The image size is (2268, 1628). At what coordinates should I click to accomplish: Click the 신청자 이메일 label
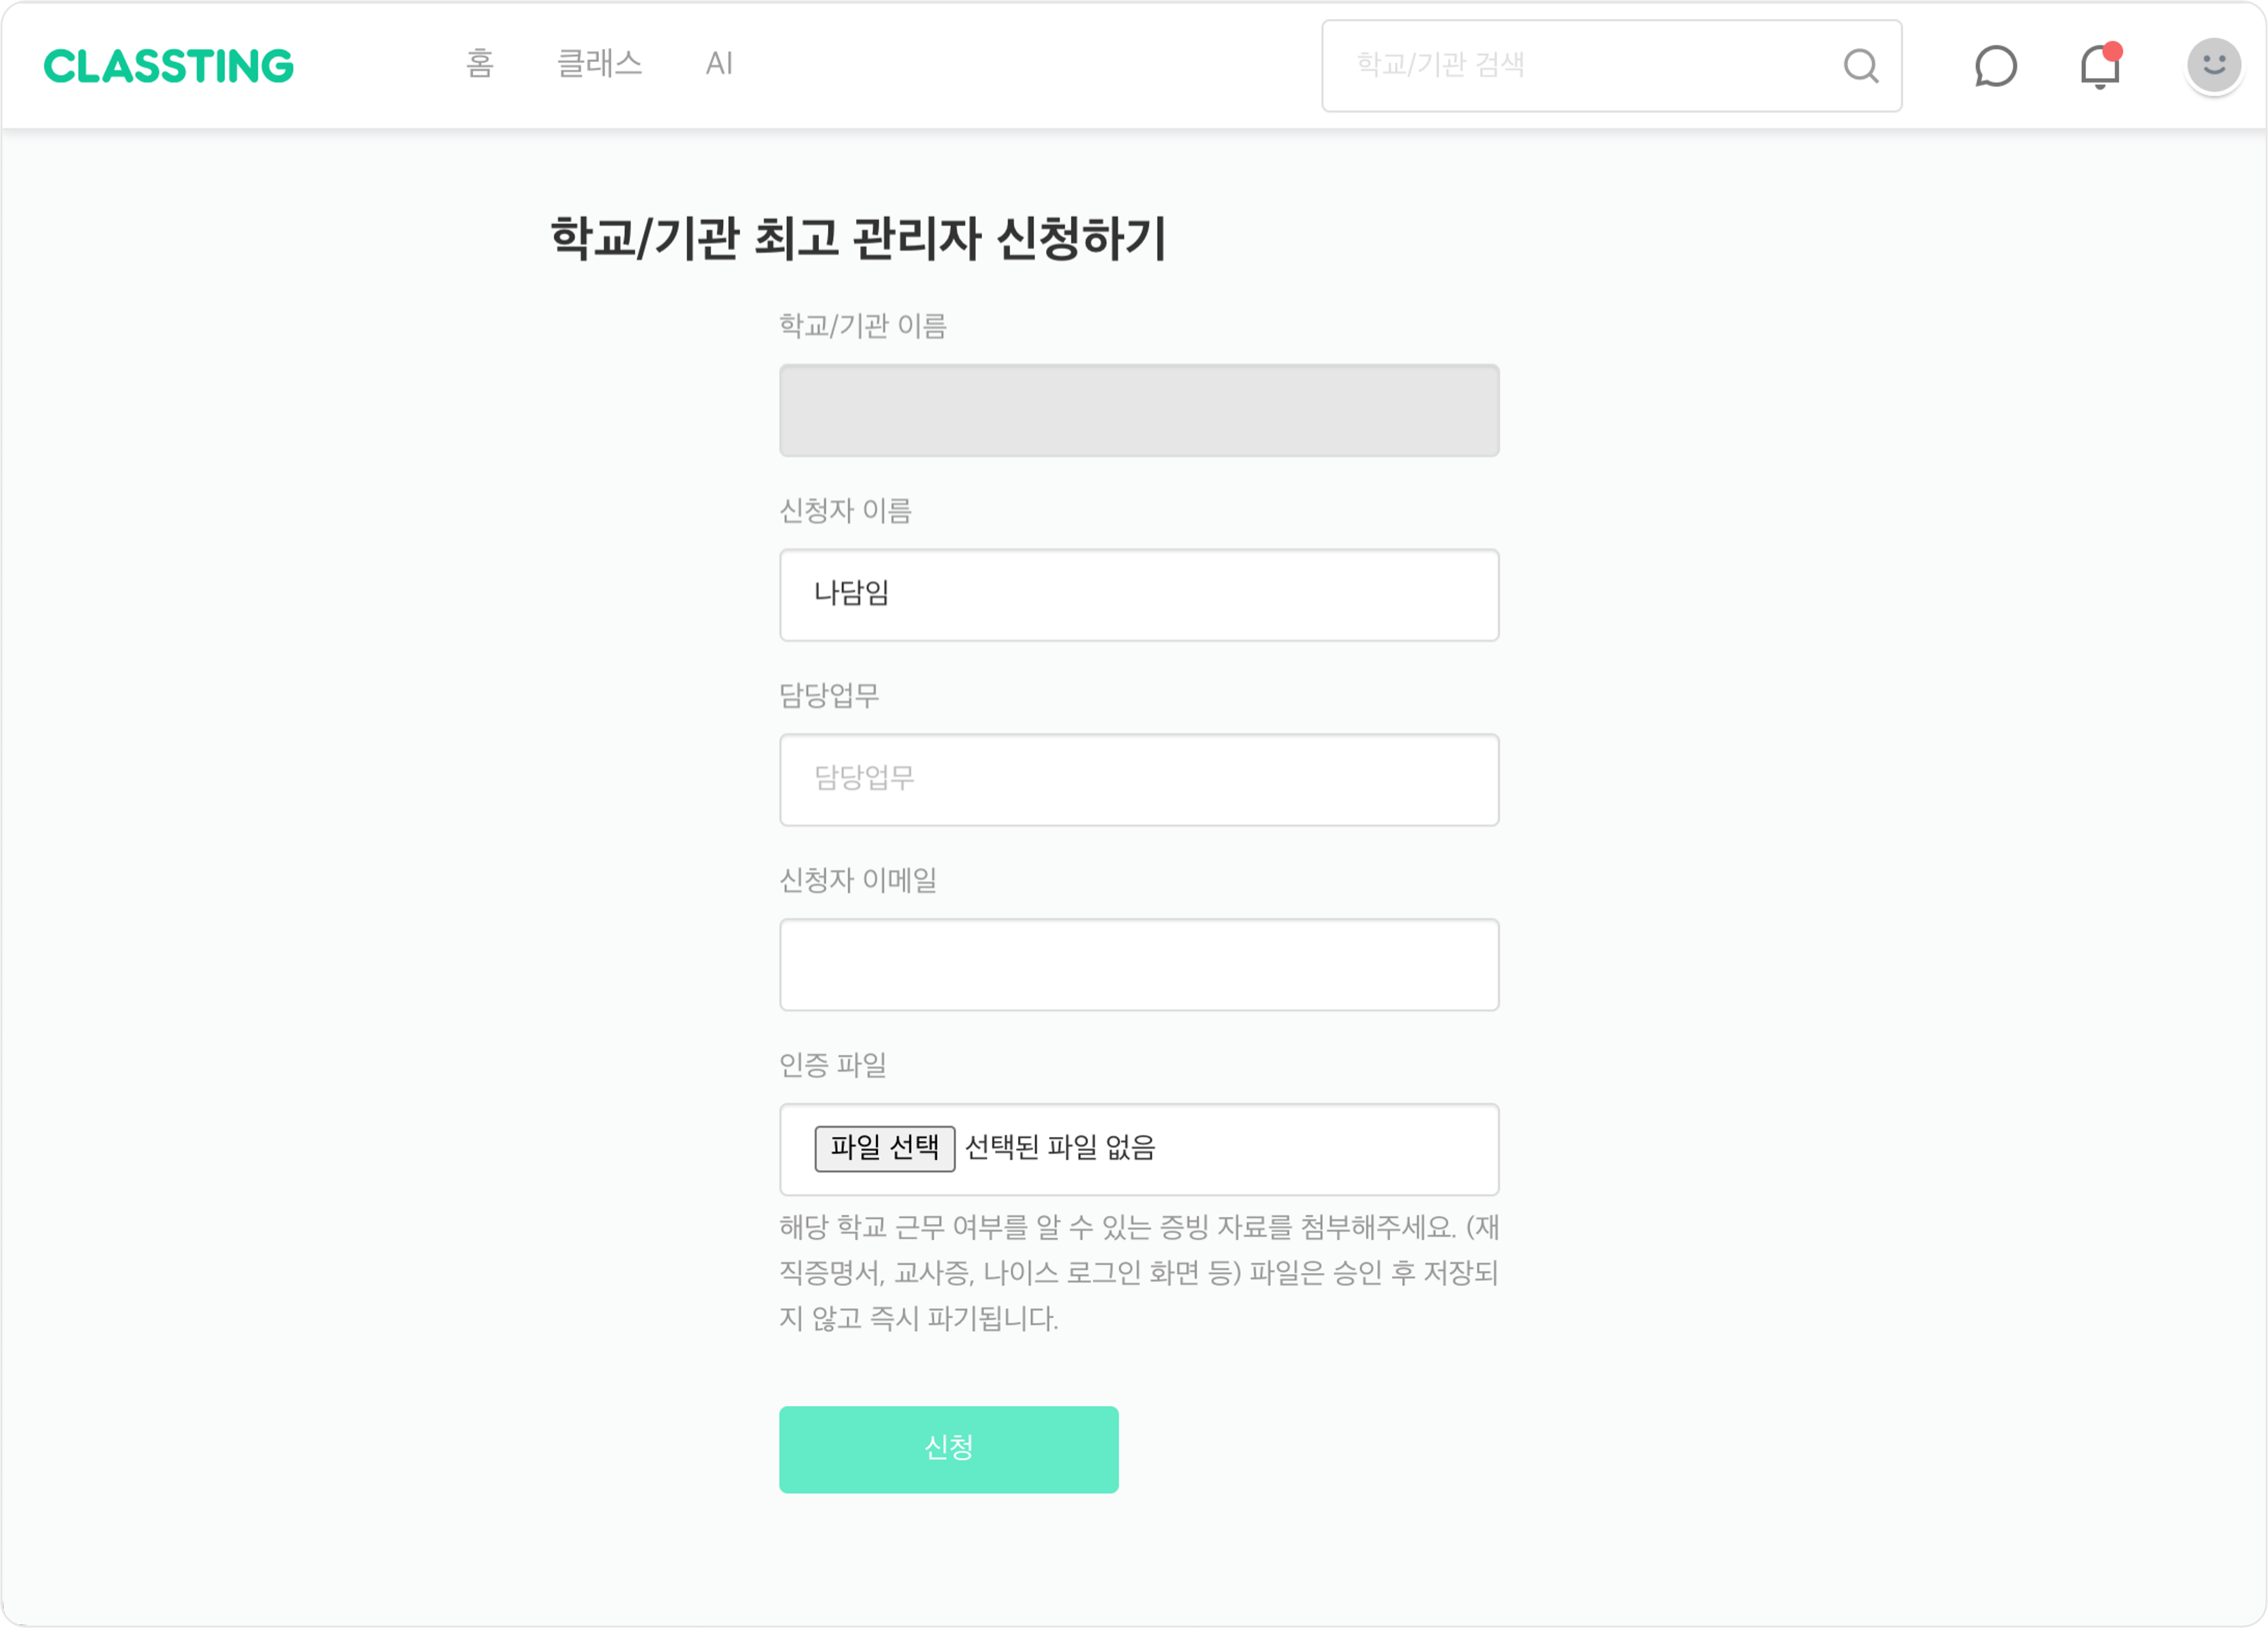coord(858,880)
